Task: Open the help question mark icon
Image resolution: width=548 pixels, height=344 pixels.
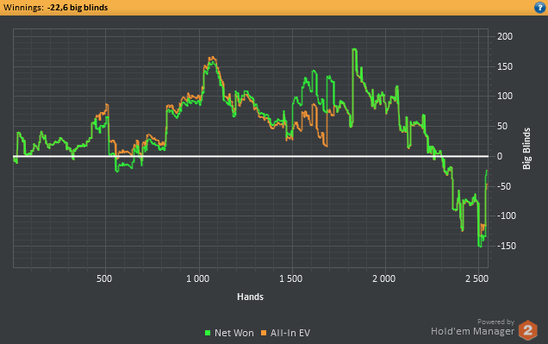Action: 540,8
